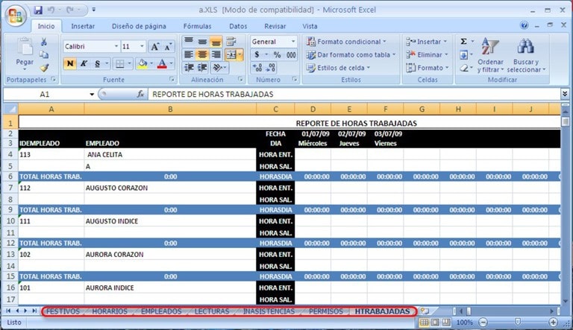Switch to Diseño de página tab
The image size is (573, 330).
(139, 26)
